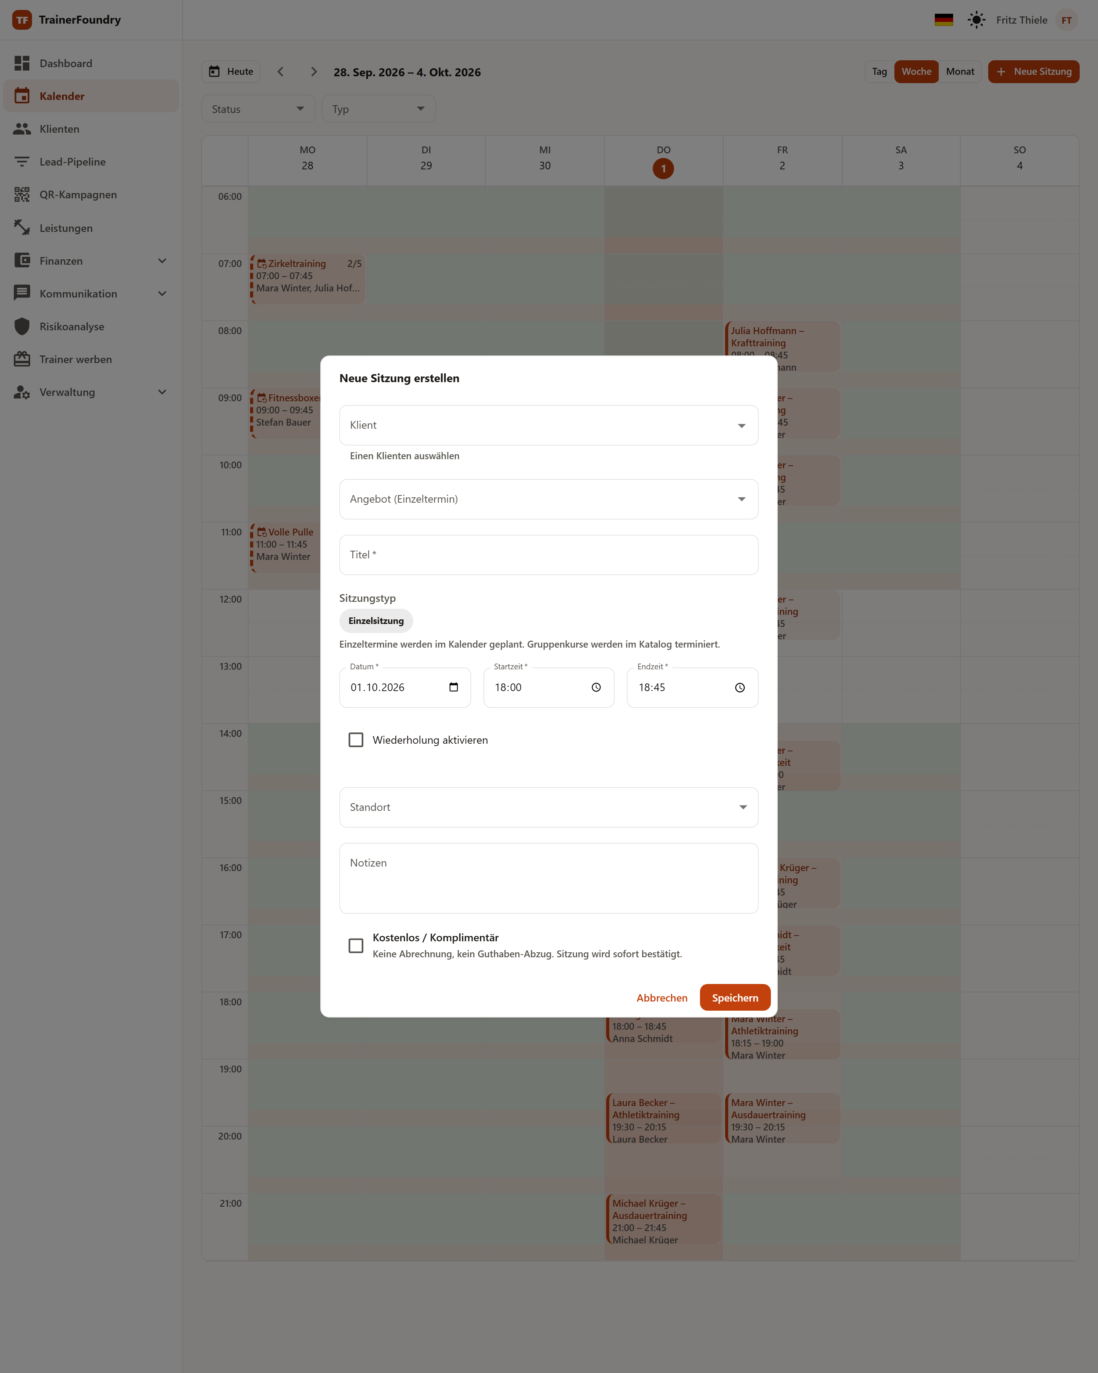Viewport: 1098px width, 1373px height.
Task: Open the Datum calendar picker icon
Action: click(453, 687)
